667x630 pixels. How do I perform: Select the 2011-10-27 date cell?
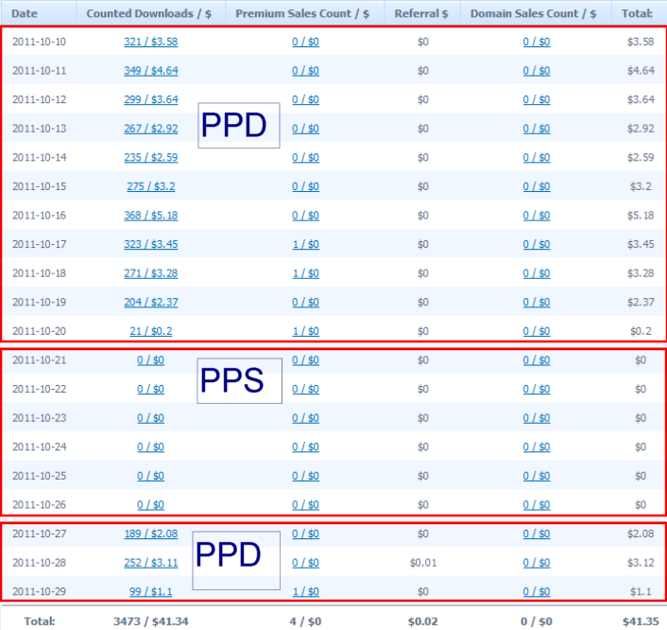(39, 534)
